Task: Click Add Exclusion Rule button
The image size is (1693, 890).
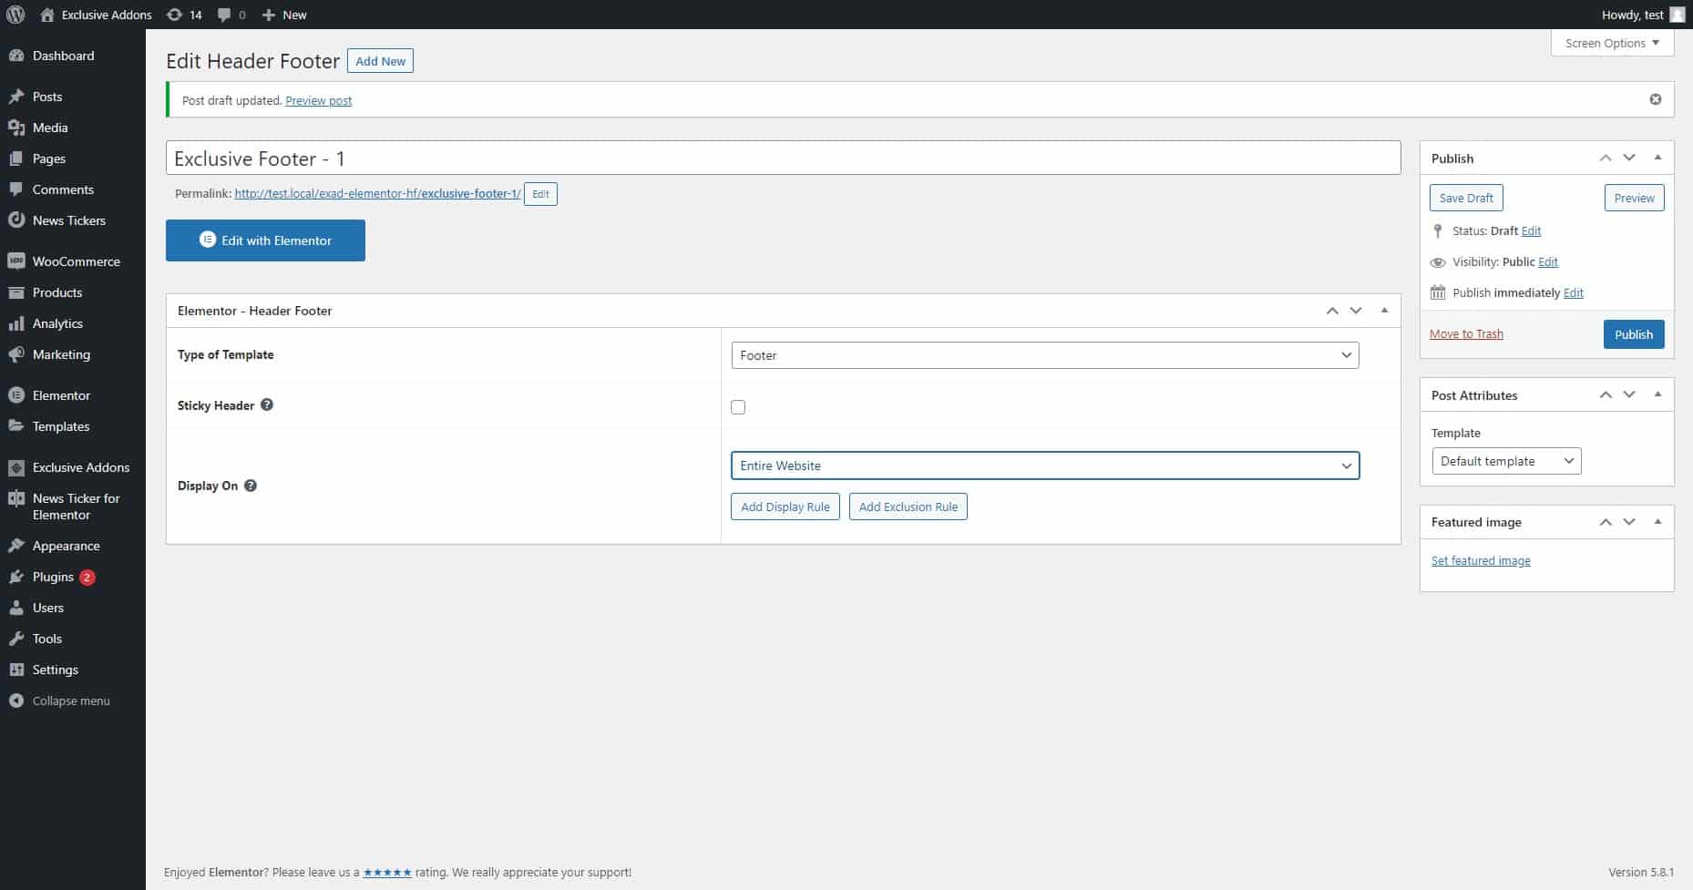Action: 908,506
